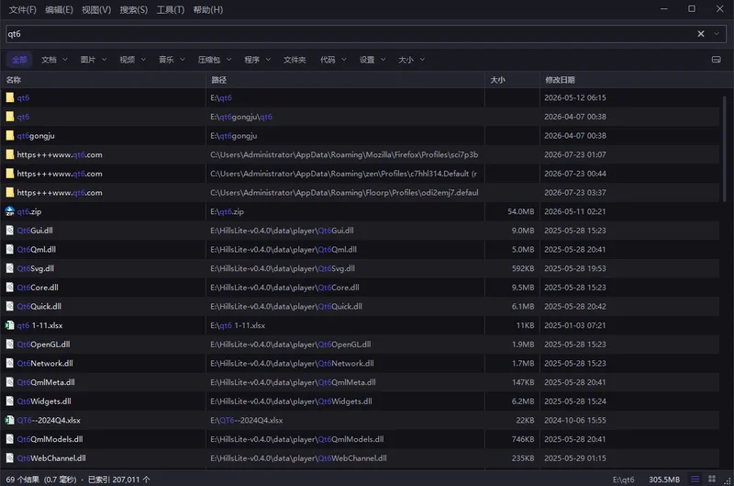
Task: Select the qt6.zip file name
Action: [29, 211]
